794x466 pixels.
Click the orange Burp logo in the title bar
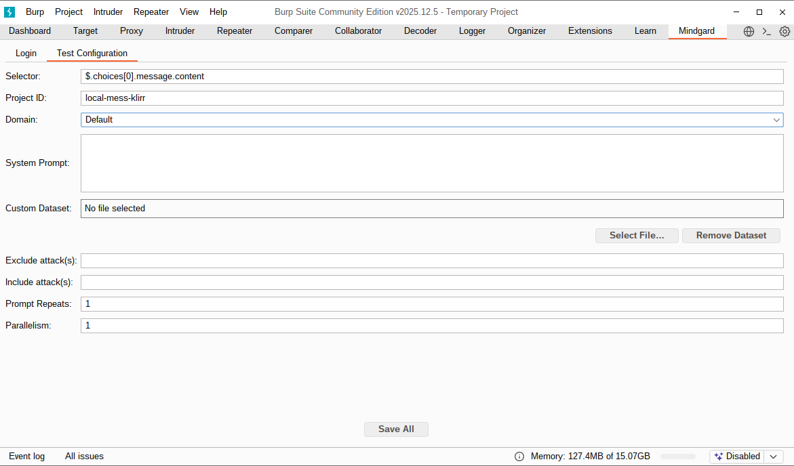coord(9,12)
